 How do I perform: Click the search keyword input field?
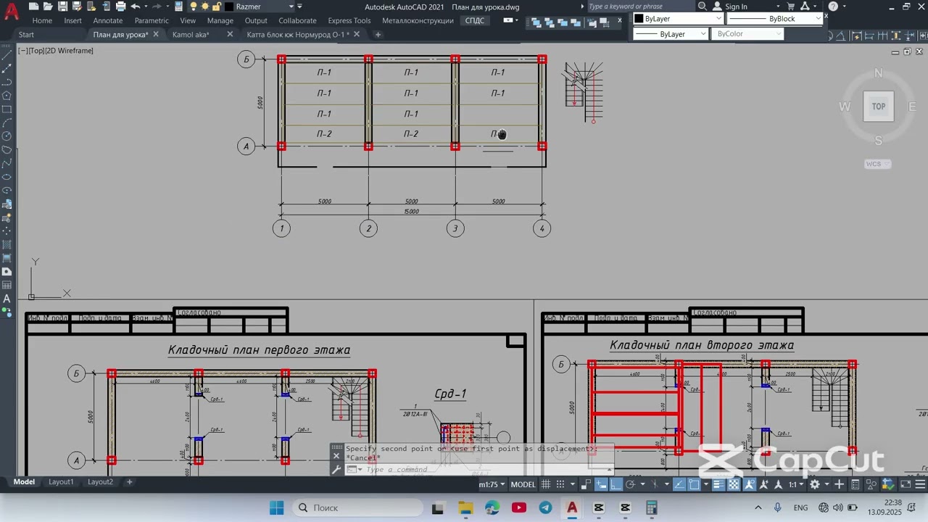(641, 7)
